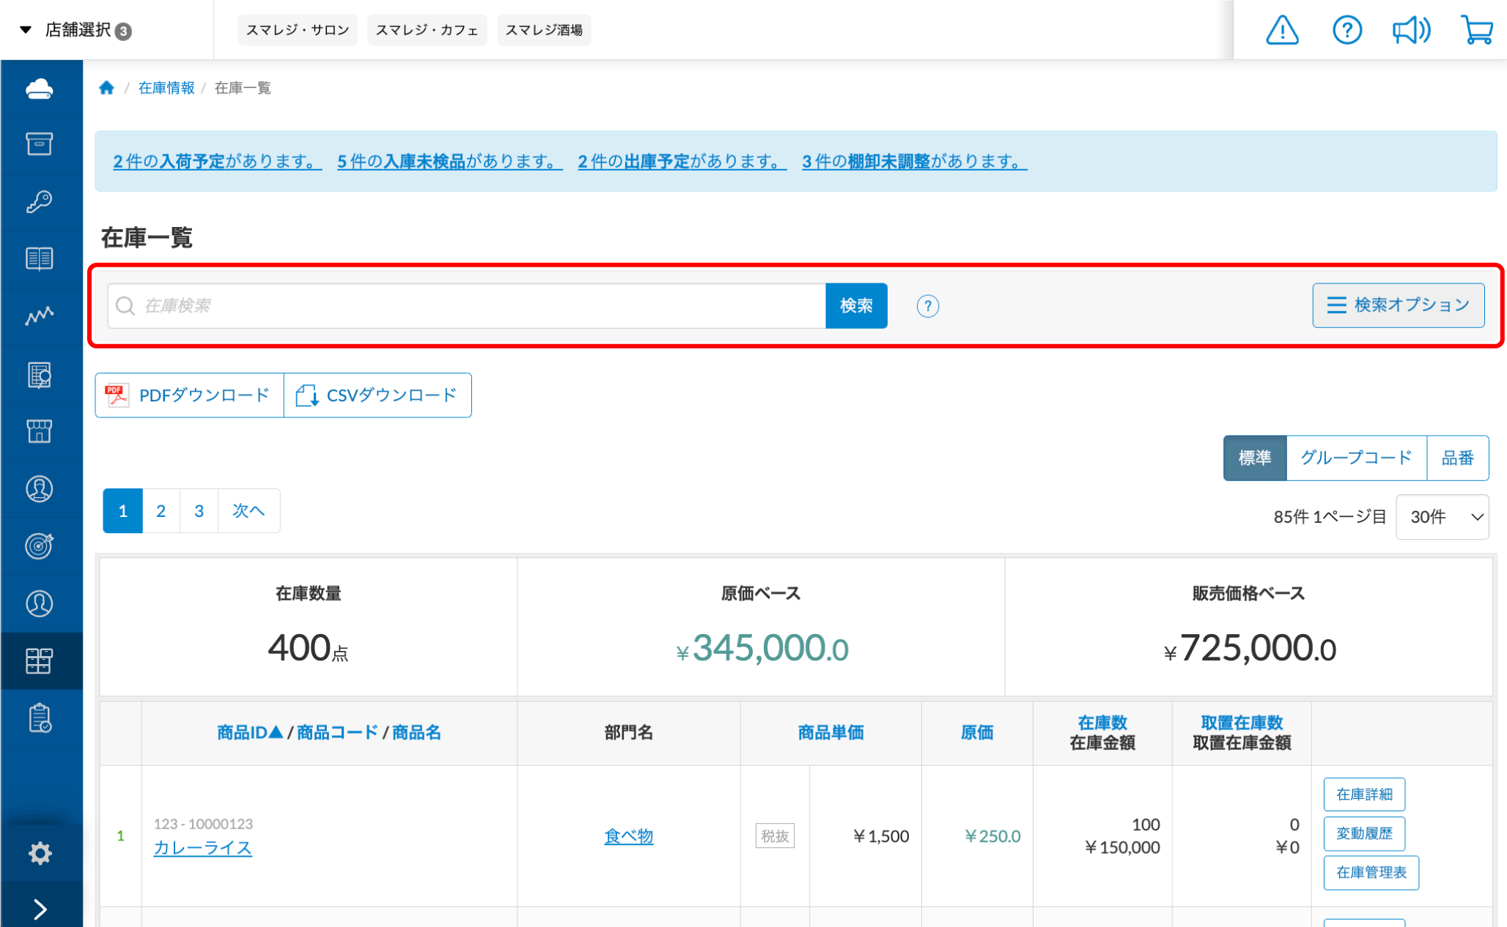Open the 30件 per-page dropdown
Image resolution: width=1507 pixels, height=927 pixels.
pyautogui.click(x=1442, y=517)
